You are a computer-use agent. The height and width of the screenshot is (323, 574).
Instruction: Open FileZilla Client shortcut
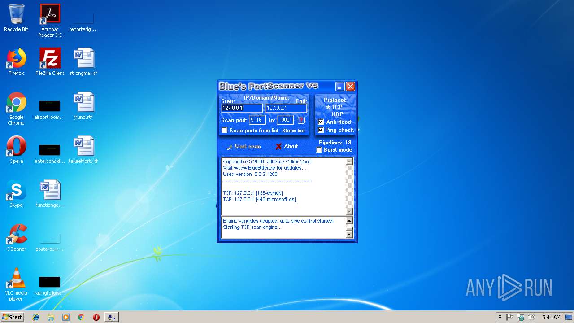pos(50,62)
